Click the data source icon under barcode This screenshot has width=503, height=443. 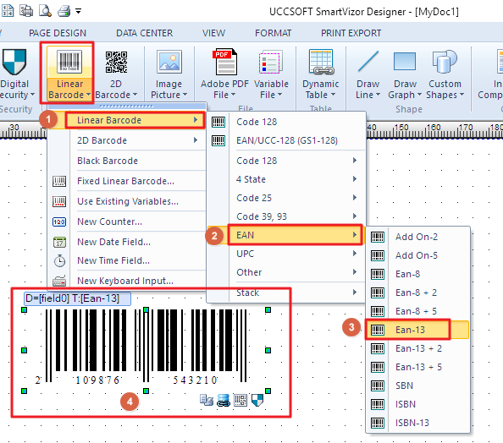pyautogui.click(x=207, y=400)
